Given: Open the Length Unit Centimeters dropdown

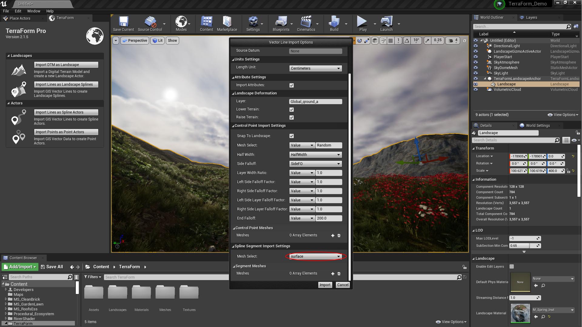Looking at the screenshot, I should pyautogui.click(x=316, y=68).
